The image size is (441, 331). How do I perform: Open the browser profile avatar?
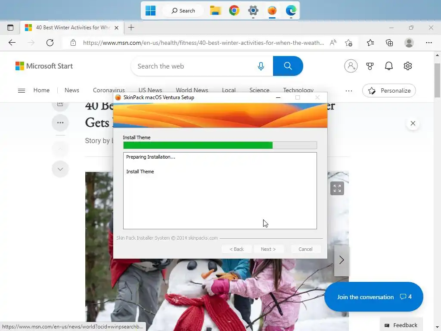tap(409, 43)
